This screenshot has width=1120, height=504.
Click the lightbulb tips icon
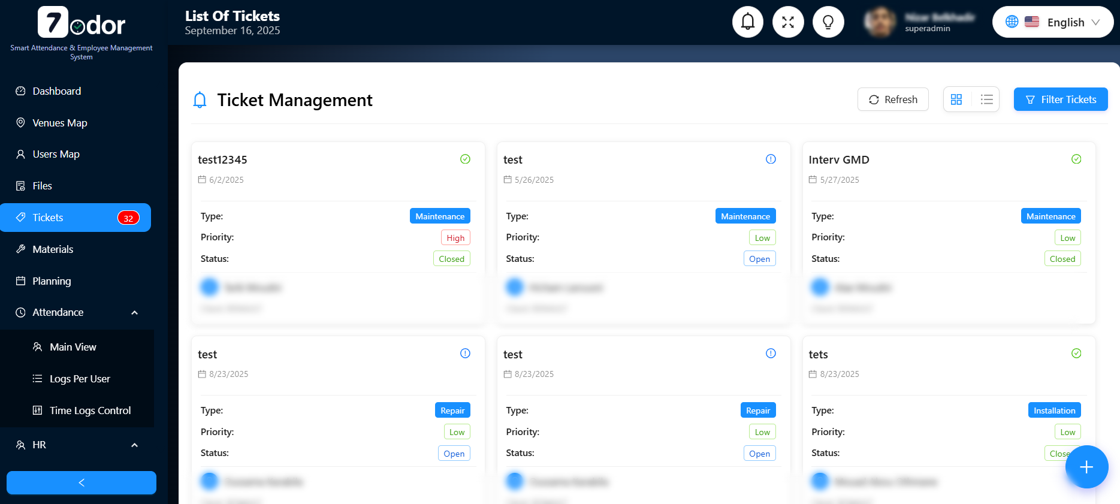(828, 22)
